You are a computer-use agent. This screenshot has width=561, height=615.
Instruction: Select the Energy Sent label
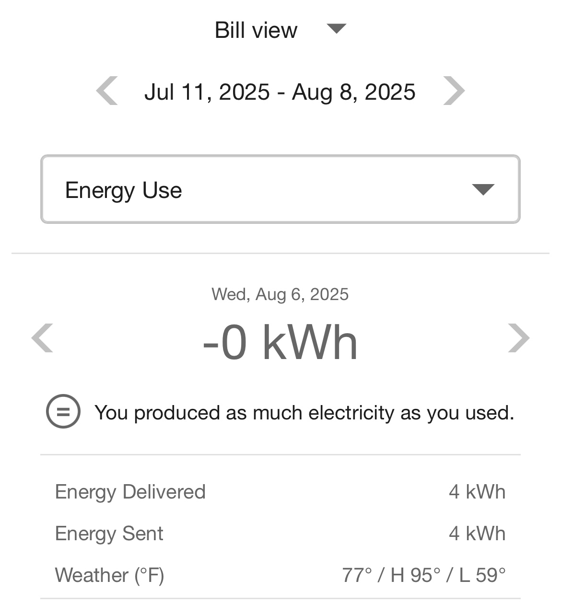[x=109, y=534]
